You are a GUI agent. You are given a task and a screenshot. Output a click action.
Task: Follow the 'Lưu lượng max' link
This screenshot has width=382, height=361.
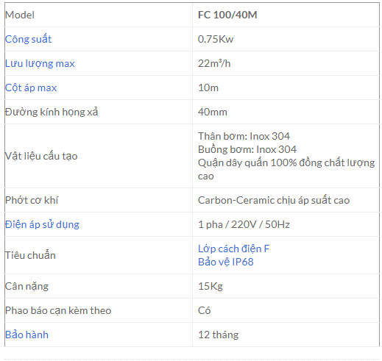40,64
